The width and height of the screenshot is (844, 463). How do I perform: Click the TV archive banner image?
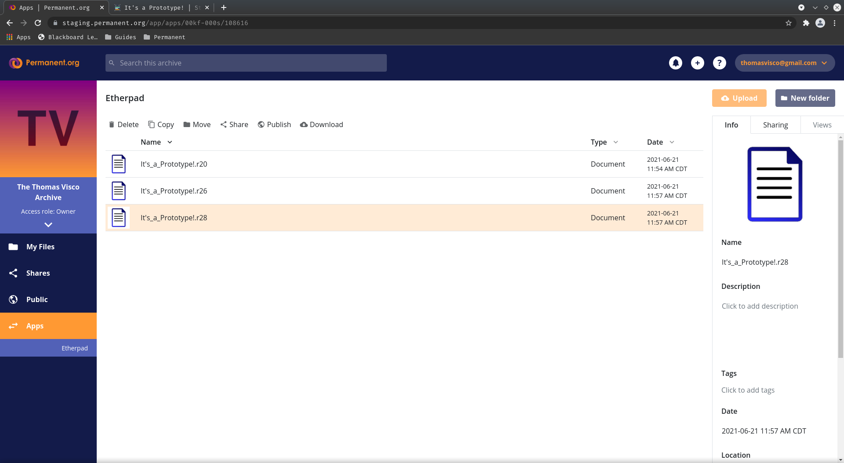tap(48, 129)
